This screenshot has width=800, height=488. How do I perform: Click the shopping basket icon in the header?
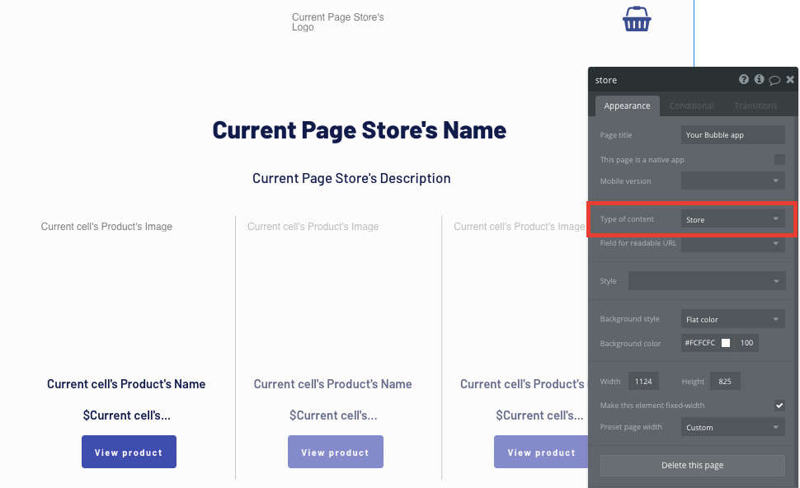pos(636,18)
